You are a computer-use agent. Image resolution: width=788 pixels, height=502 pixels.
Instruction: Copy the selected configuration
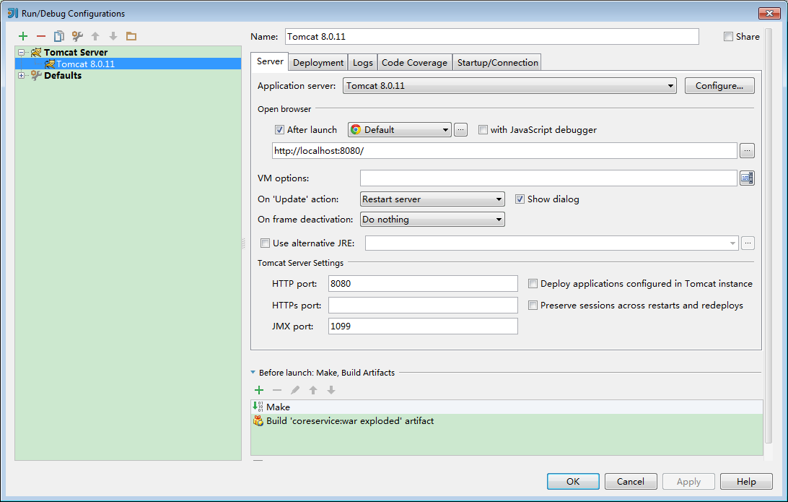pos(58,36)
